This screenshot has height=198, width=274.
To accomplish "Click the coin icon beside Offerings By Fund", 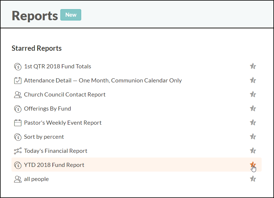I will (18, 109).
